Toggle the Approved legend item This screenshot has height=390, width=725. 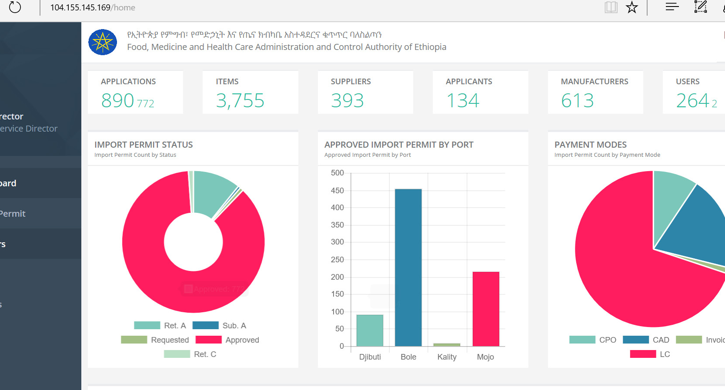227,340
